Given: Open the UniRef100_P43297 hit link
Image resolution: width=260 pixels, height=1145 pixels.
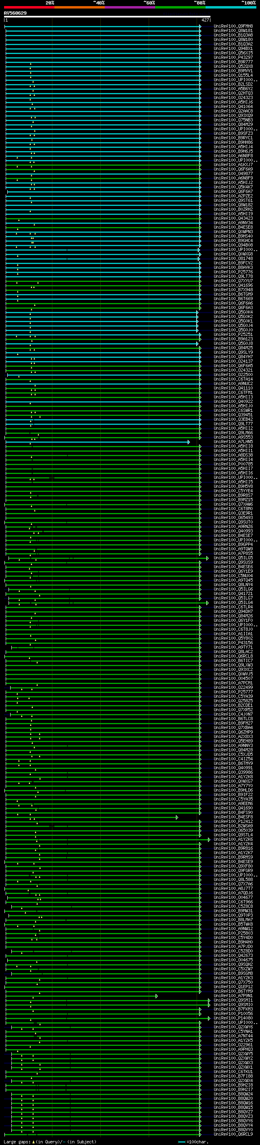Looking at the screenshot, I should pos(233,57).
